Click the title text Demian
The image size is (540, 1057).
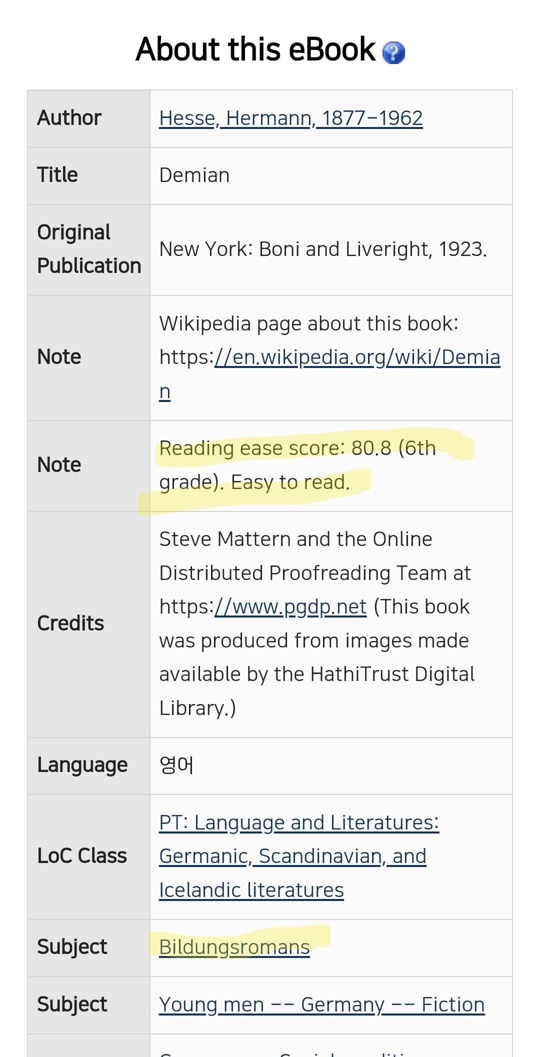click(194, 175)
